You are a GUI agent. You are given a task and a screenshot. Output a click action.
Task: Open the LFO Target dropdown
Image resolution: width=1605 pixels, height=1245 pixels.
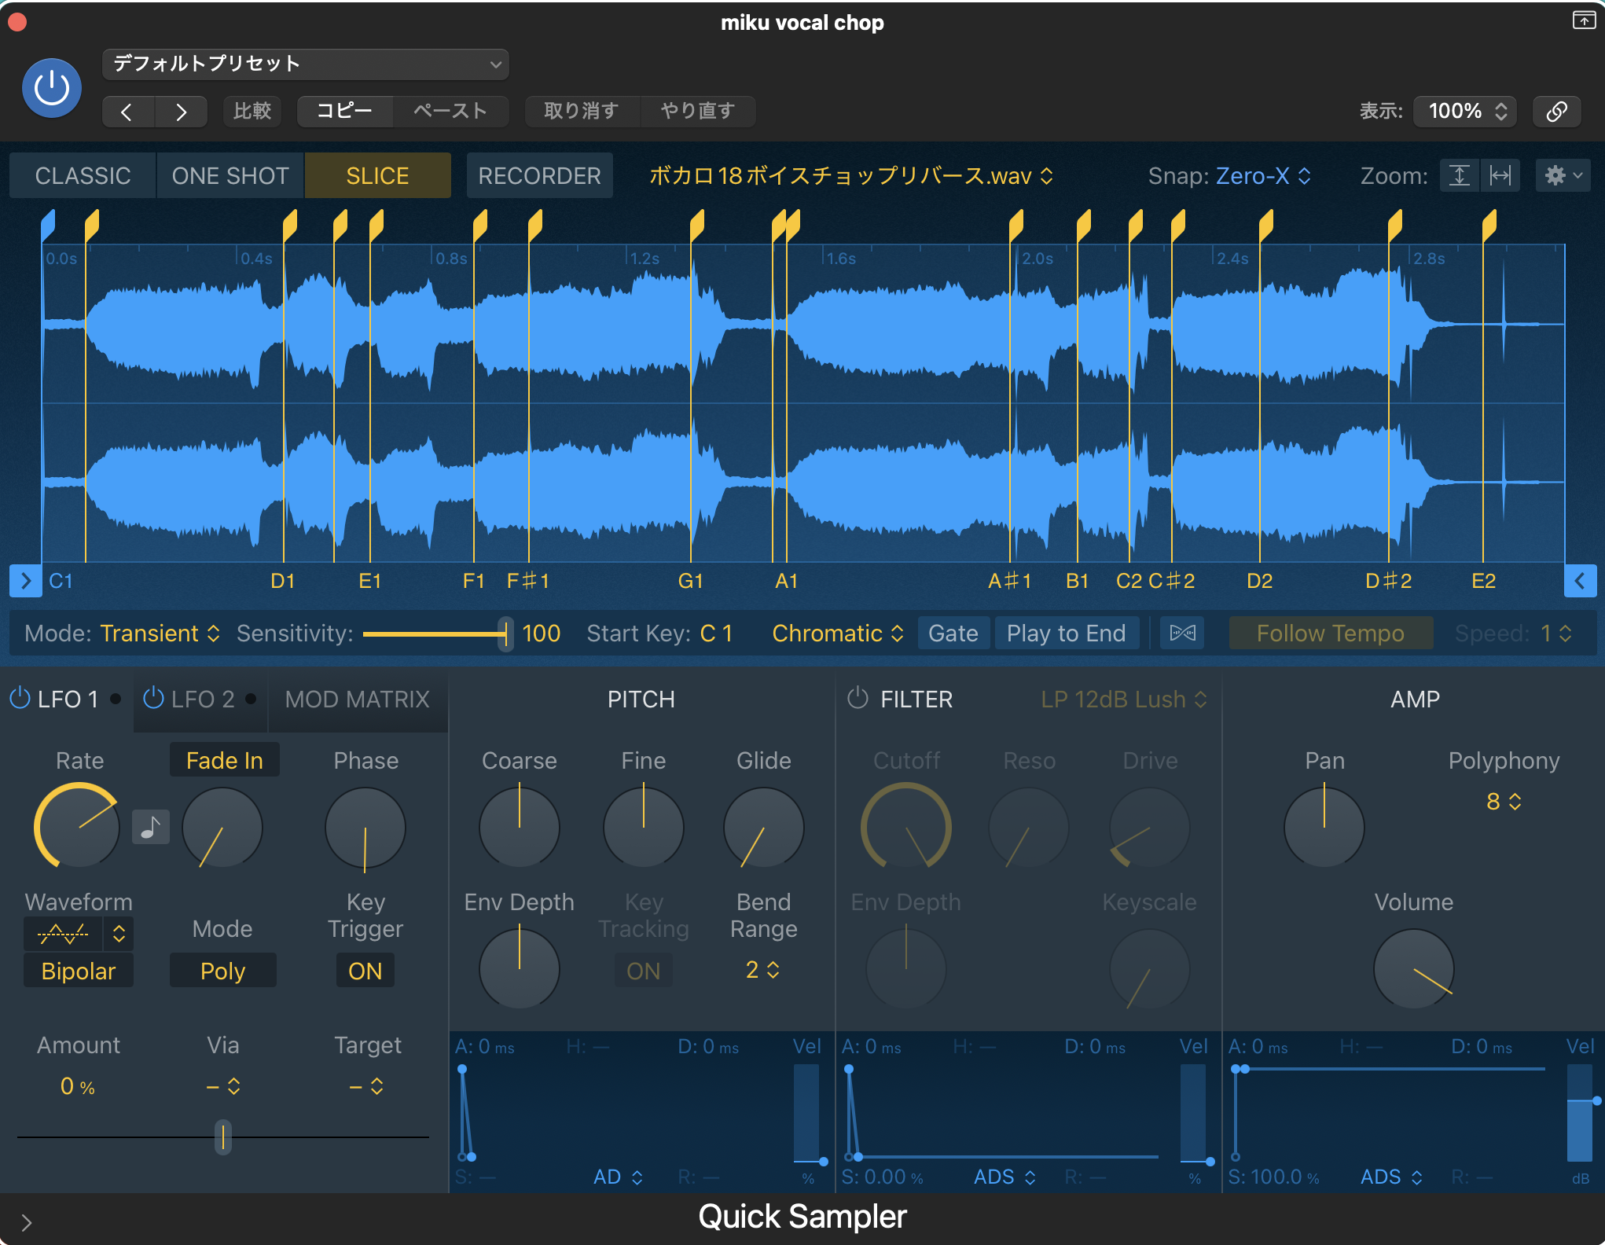(366, 1087)
